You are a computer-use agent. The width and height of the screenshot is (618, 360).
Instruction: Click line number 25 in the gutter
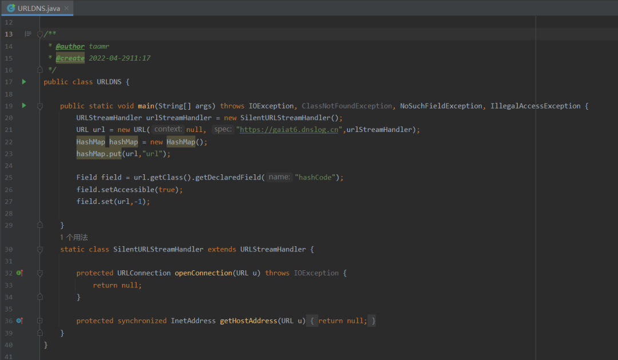pos(9,178)
